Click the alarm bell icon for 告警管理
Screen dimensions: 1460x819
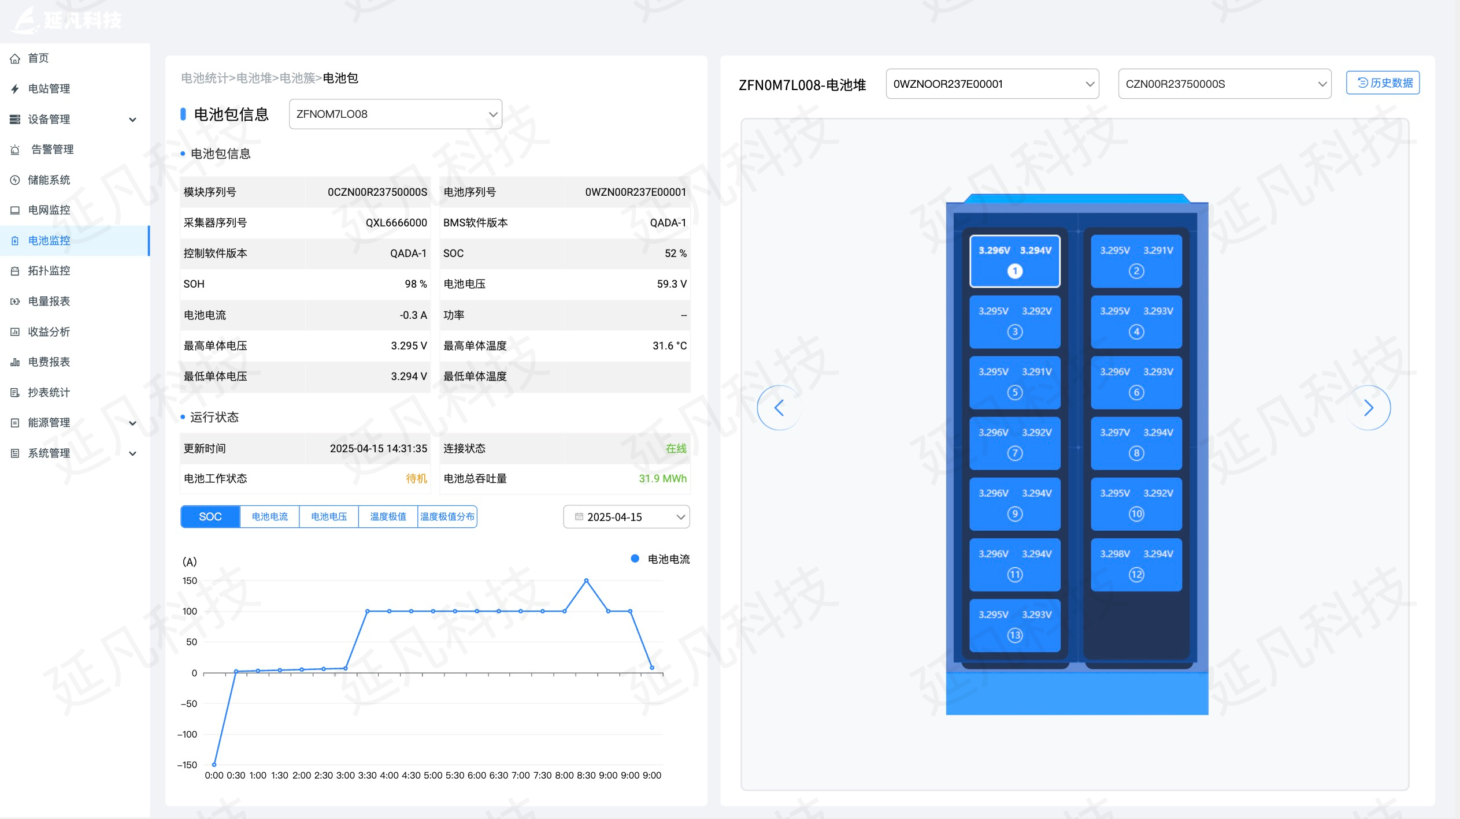click(15, 150)
